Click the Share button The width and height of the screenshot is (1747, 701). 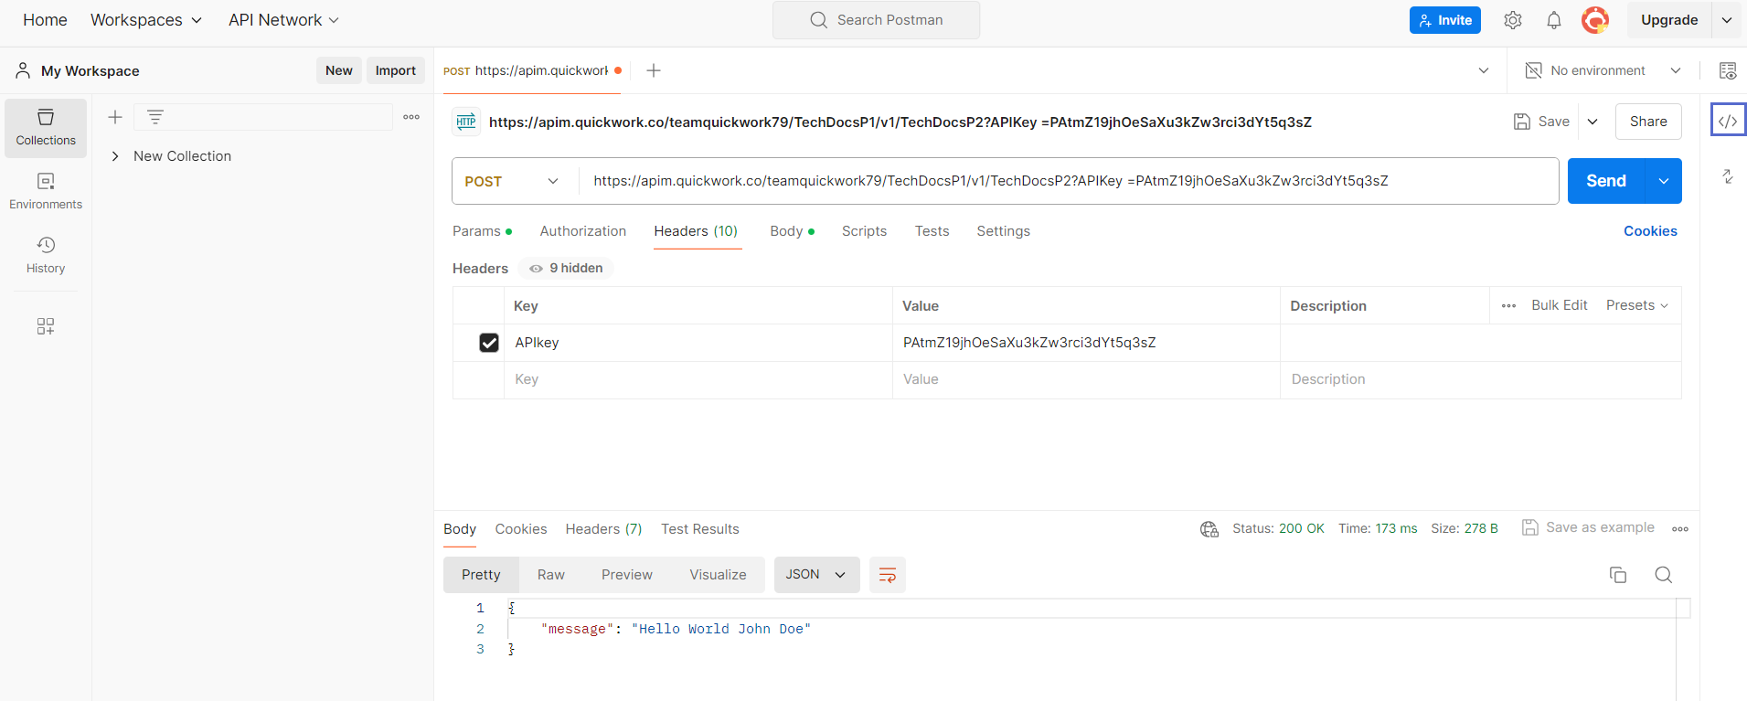[1648, 122]
